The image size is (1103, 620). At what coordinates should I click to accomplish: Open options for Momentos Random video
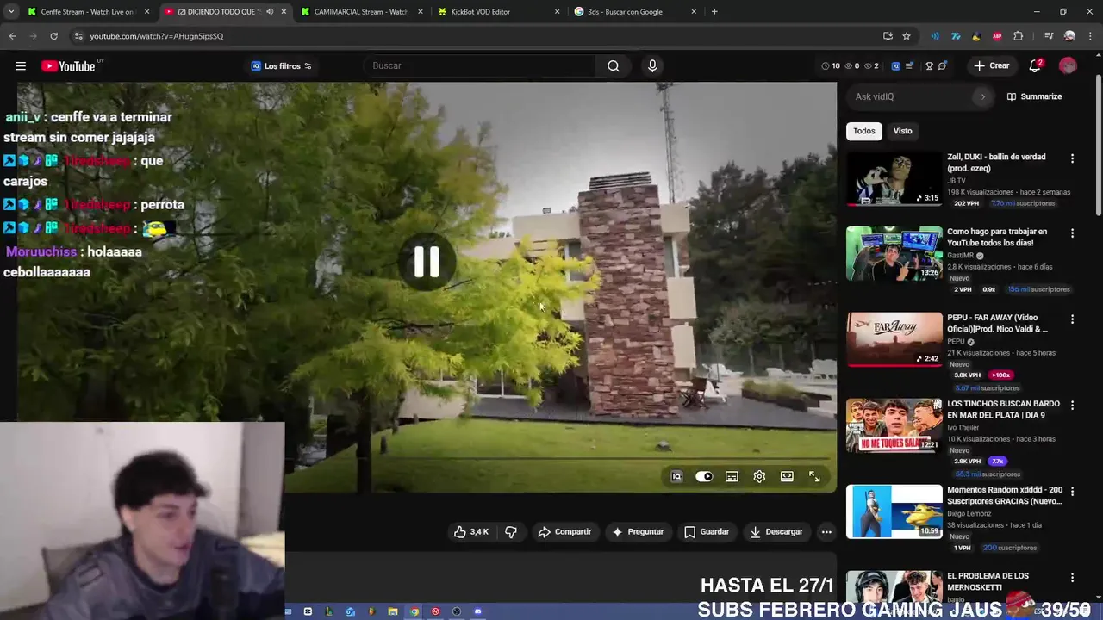(x=1072, y=492)
